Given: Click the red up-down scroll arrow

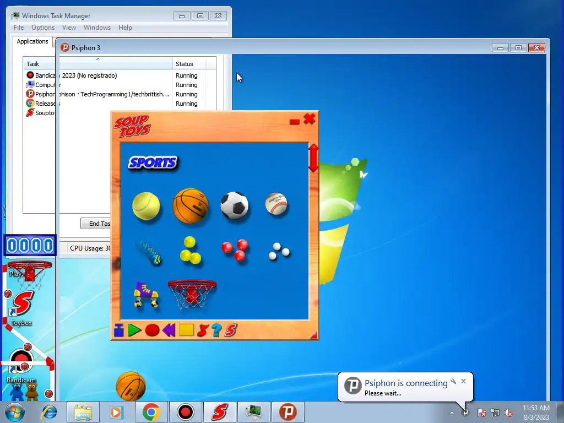Looking at the screenshot, I should [313, 158].
